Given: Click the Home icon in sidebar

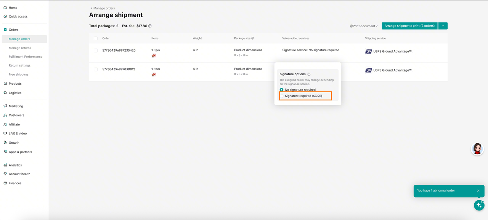Looking at the screenshot, I should (5, 8).
